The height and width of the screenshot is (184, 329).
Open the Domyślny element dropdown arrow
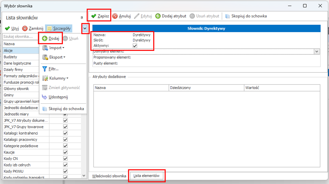click(x=317, y=51)
